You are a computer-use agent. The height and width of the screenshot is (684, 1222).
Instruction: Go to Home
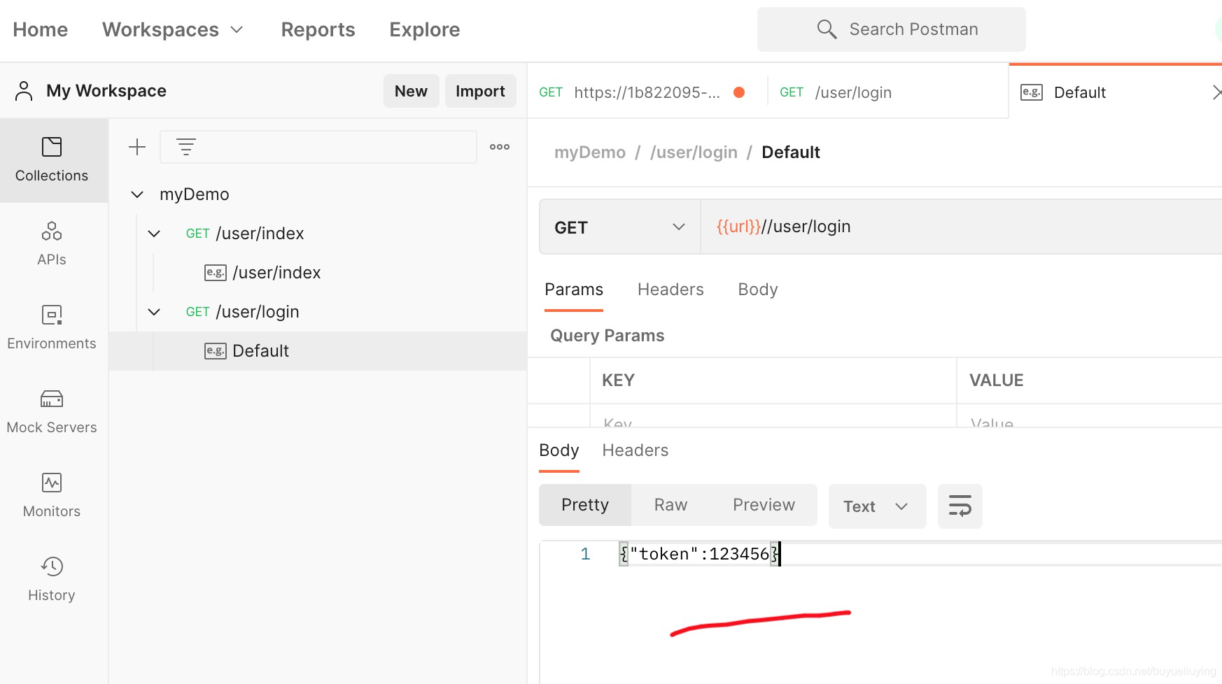[x=41, y=29]
